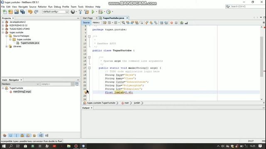The height and width of the screenshot is (149, 266).
Task: Toggle rectangular selection in editor toolbar
Action: pyautogui.click(x=141, y=23)
